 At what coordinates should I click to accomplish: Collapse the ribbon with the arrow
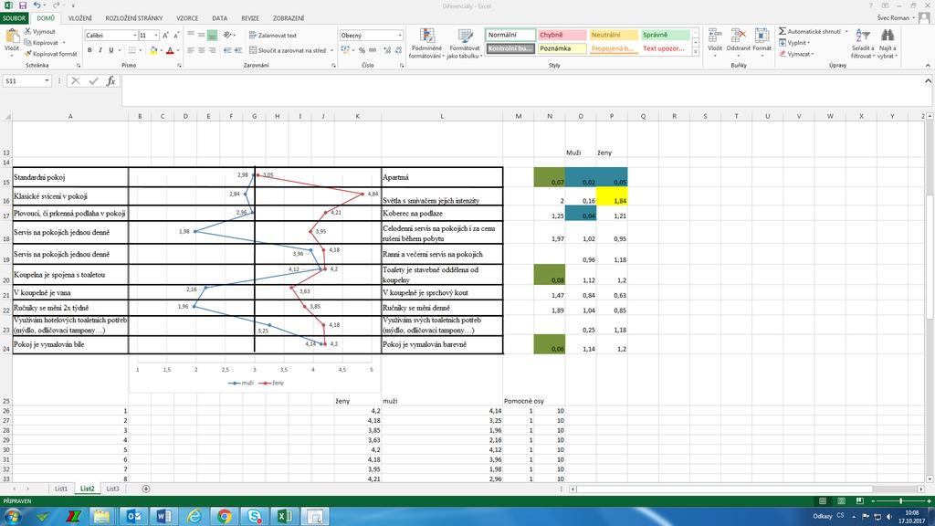pos(928,65)
